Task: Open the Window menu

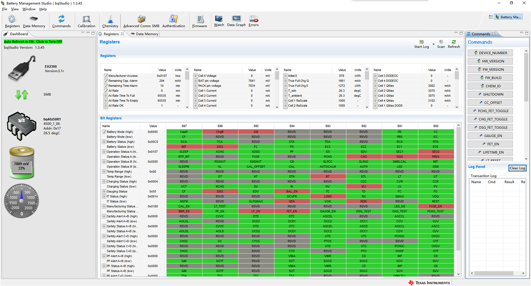Action: [x=29, y=9]
